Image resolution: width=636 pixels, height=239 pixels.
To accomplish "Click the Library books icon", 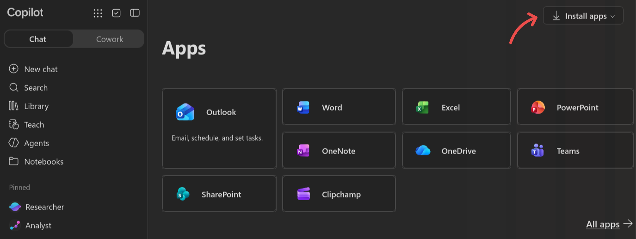I will (14, 106).
